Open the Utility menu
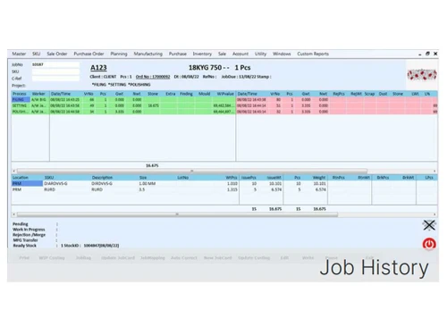 (260, 54)
